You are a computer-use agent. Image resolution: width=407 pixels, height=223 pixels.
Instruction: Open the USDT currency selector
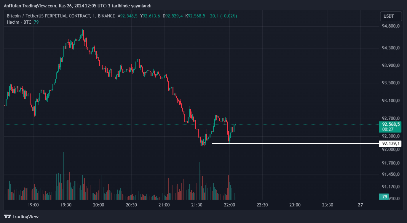pyautogui.click(x=391, y=16)
